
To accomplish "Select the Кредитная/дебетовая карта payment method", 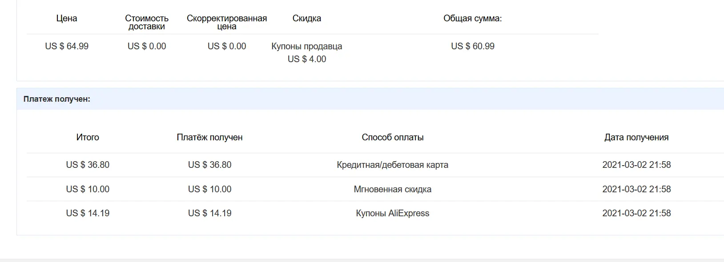I will click(393, 165).
